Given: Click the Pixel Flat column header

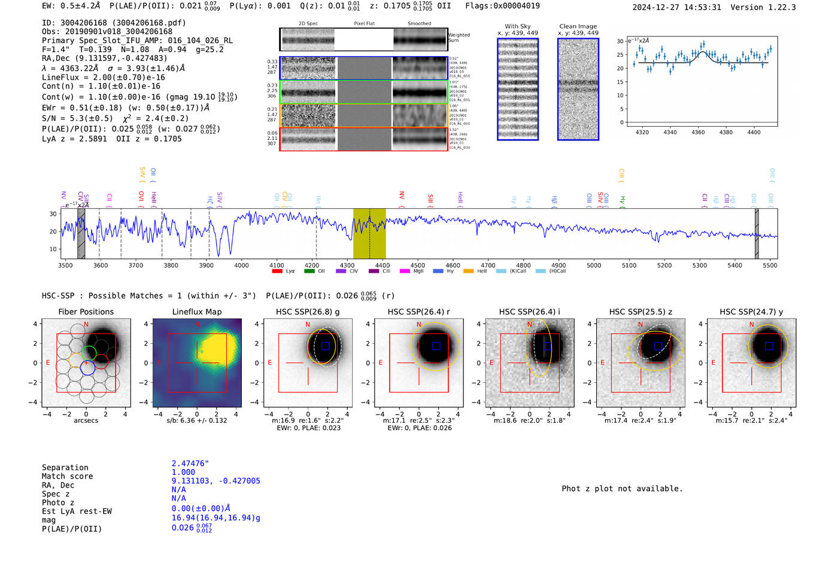Looking at the screenshot, I should pyautogui.click(x=364, y=23).
